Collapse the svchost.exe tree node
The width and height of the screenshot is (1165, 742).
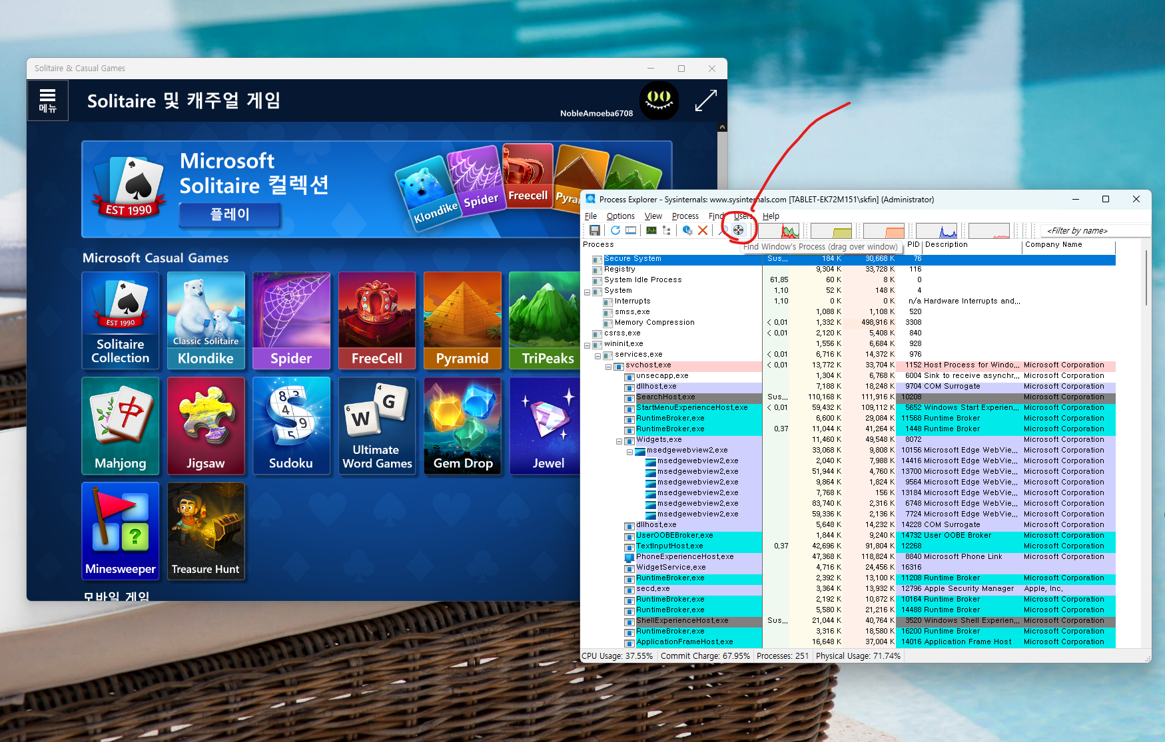(x=608, y=365)
